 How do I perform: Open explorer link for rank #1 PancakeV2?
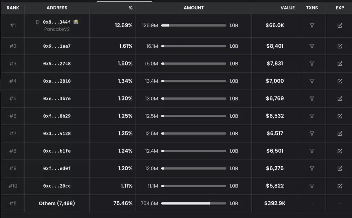pyautogui.click(x=340, y=26)
